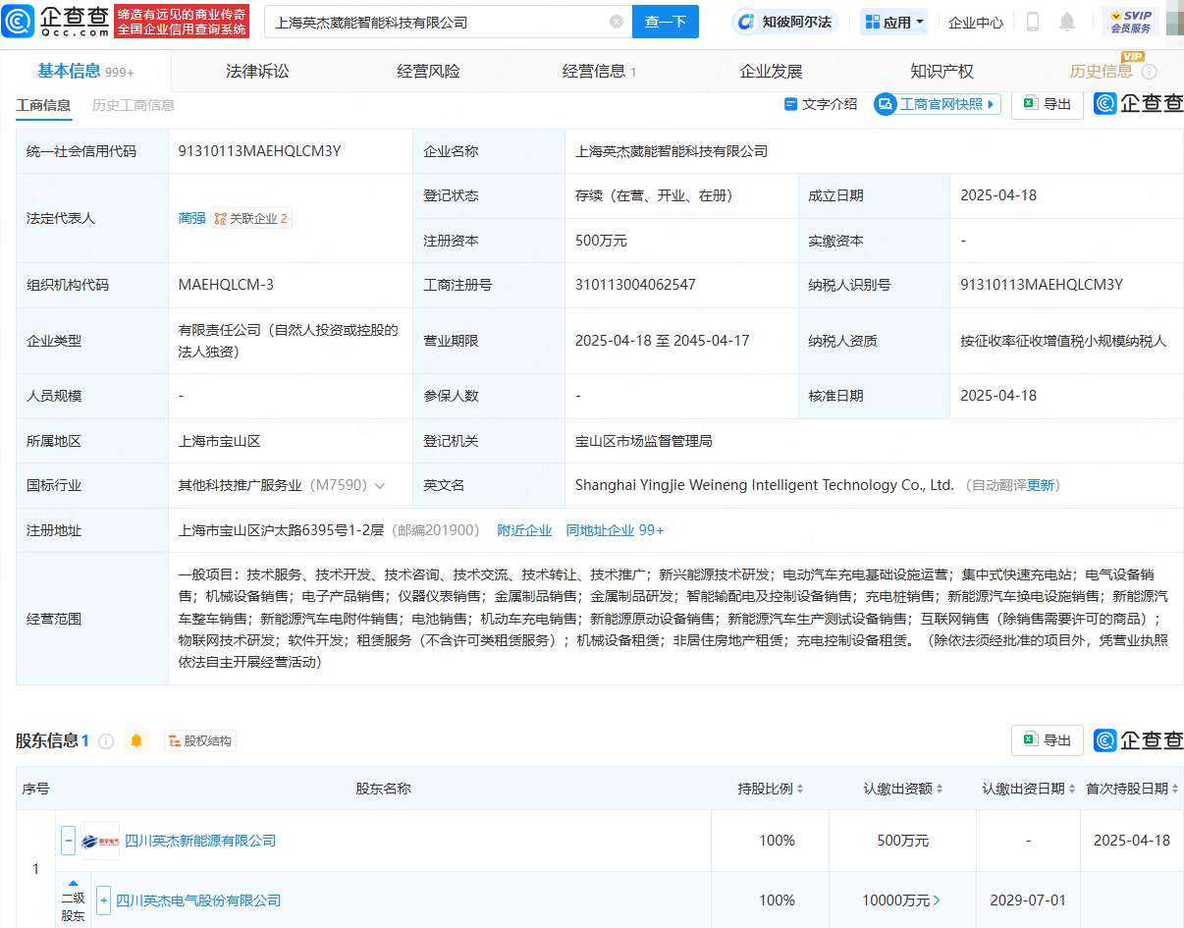The image size is (1184, 928).
Task: Sort by 首次持股日期 column
Action: pyautogui.click(x=1131, y=789)
